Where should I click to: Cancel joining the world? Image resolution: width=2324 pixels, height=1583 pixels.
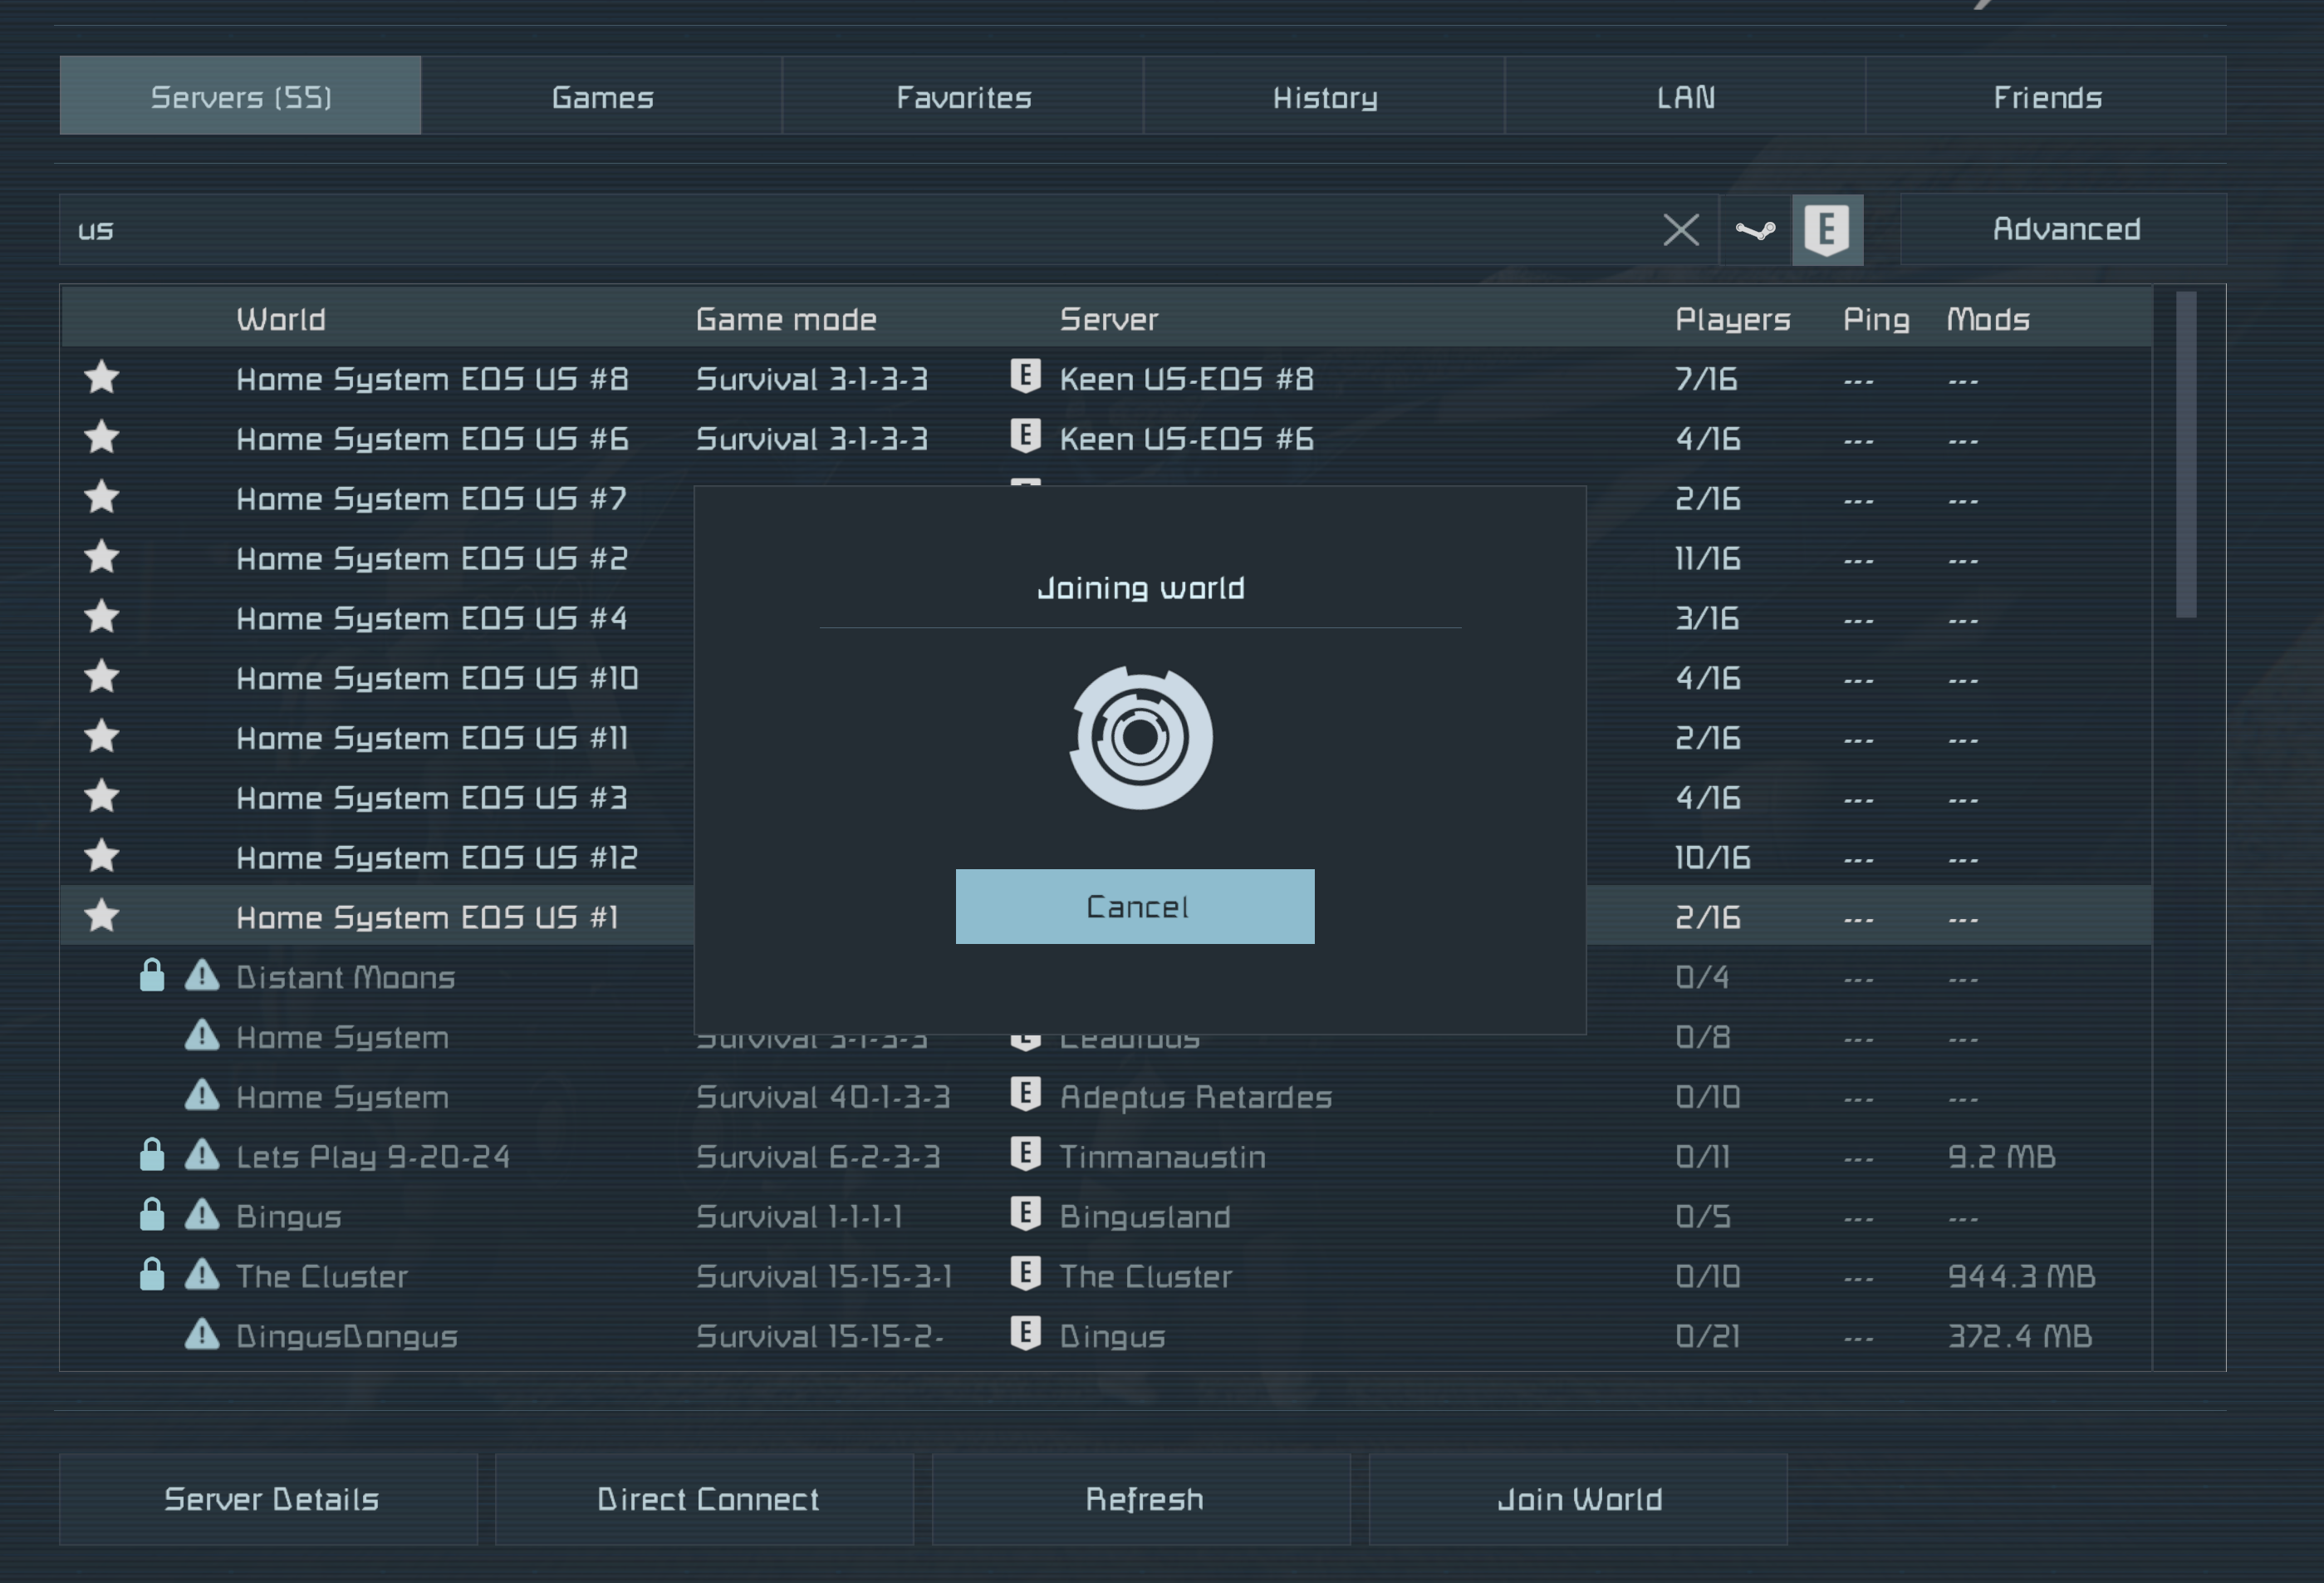[1135, 907]
